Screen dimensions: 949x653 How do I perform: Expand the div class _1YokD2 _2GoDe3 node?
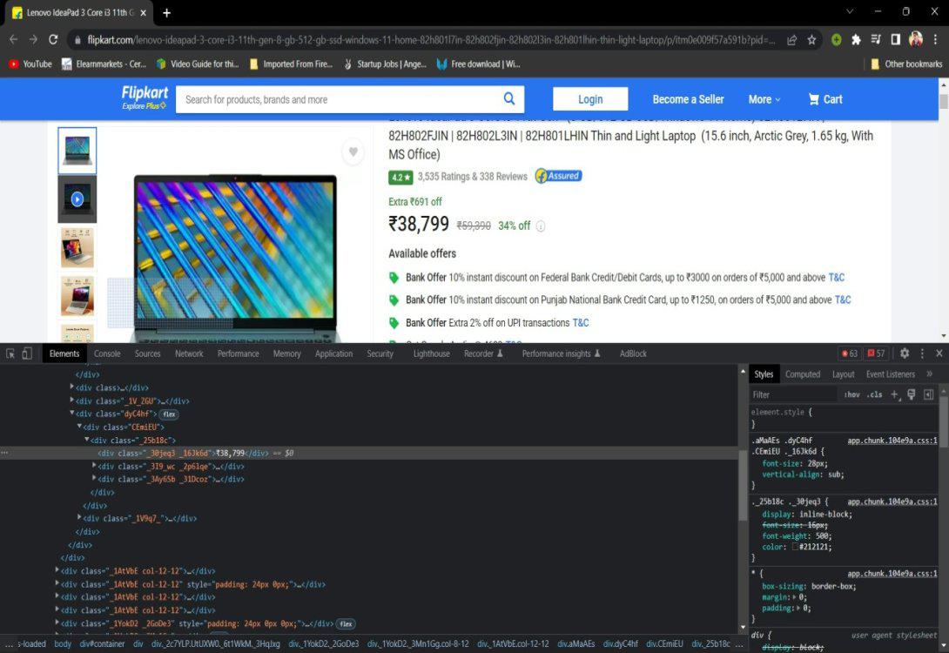(57, 623)
